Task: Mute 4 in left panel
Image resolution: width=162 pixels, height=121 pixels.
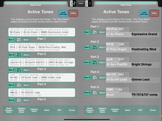Action: (x=26, y=85)
